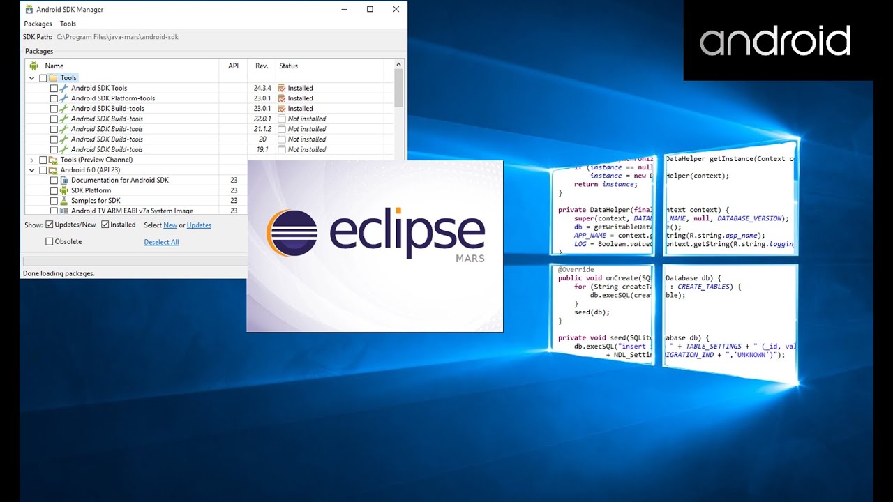Click the Android 6.0 (API 23) folder icon
This screenshot has width=893, height=502.
(x=53, y=170)
